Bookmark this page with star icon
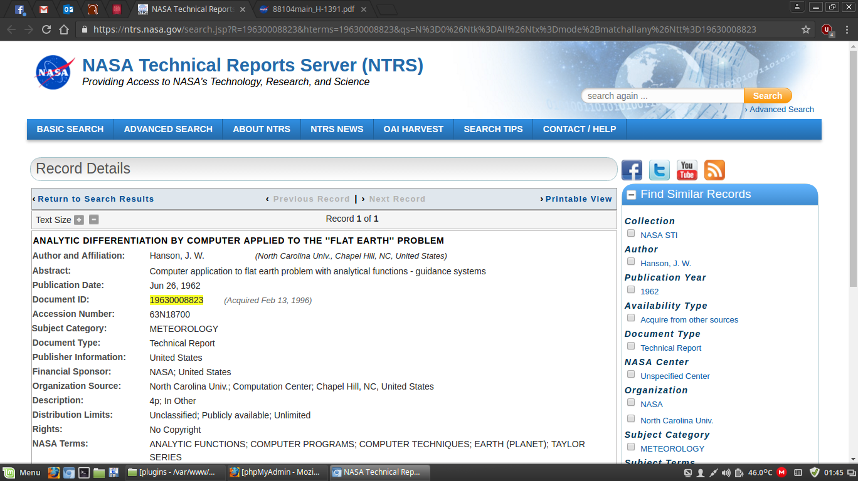858x481 pixels. [x=806, y=29]
